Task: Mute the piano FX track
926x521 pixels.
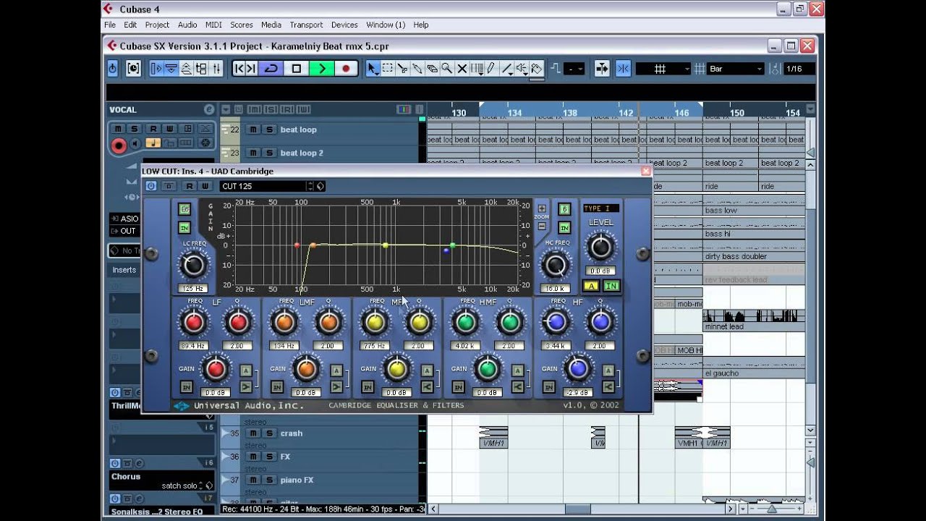Action: click(x=252, y=480)
